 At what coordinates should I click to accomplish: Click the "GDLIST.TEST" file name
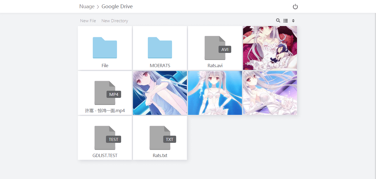(x=105, y=155)
